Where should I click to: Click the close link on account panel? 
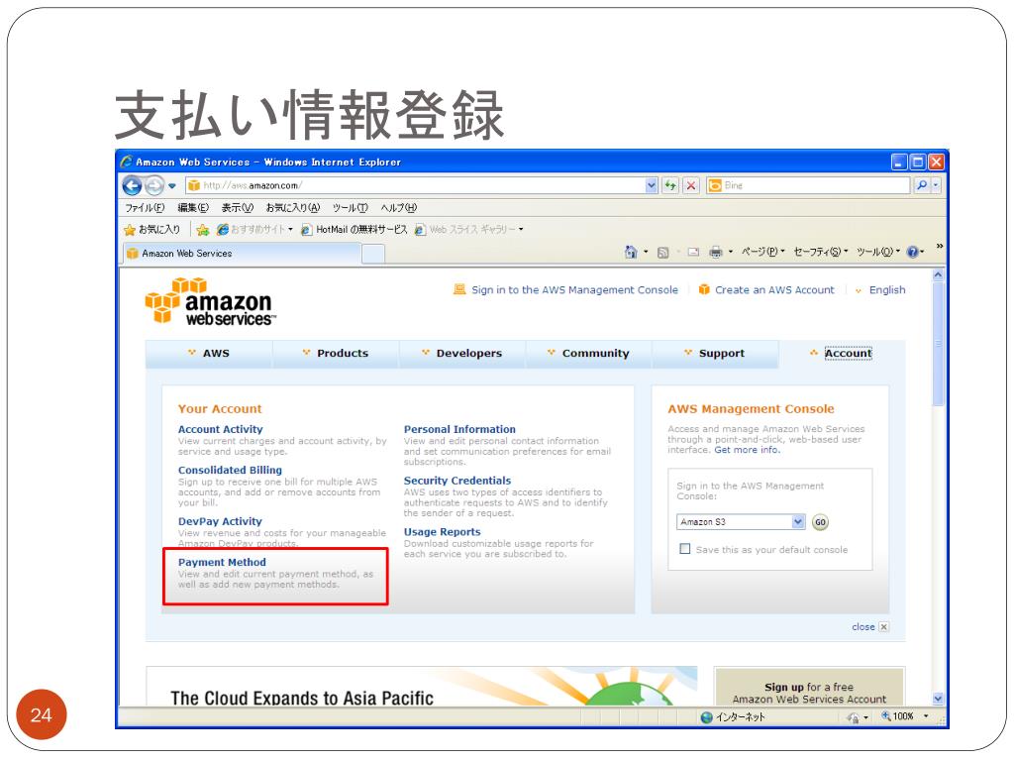point(869,627)
